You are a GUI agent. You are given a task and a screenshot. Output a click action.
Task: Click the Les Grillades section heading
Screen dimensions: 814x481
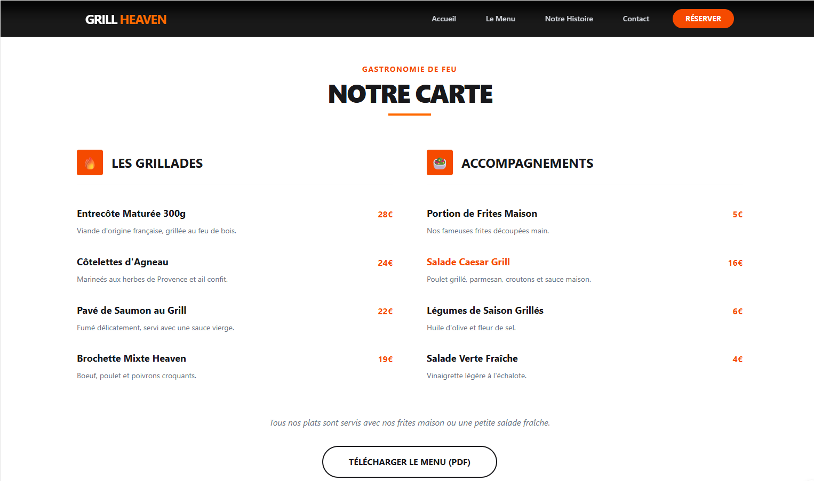pos(157,164)
